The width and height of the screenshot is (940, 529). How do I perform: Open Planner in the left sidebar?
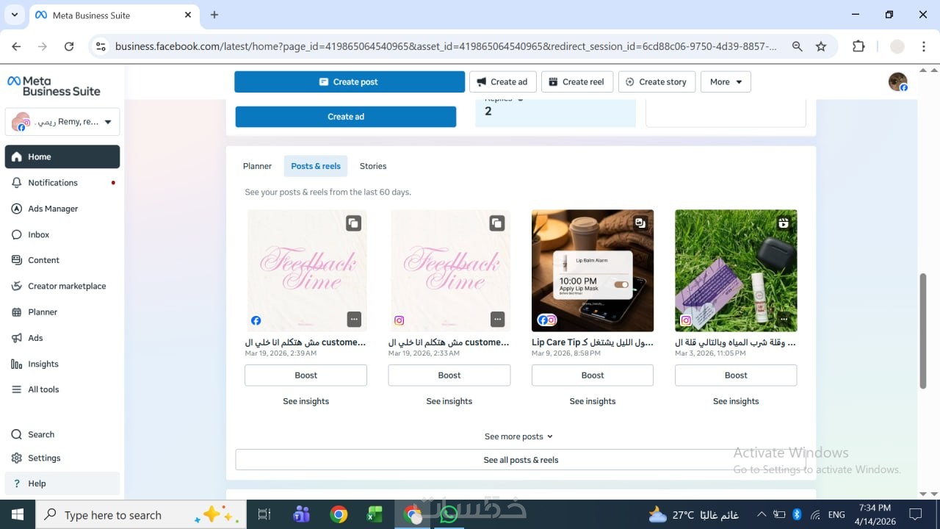tap(62, 312)
